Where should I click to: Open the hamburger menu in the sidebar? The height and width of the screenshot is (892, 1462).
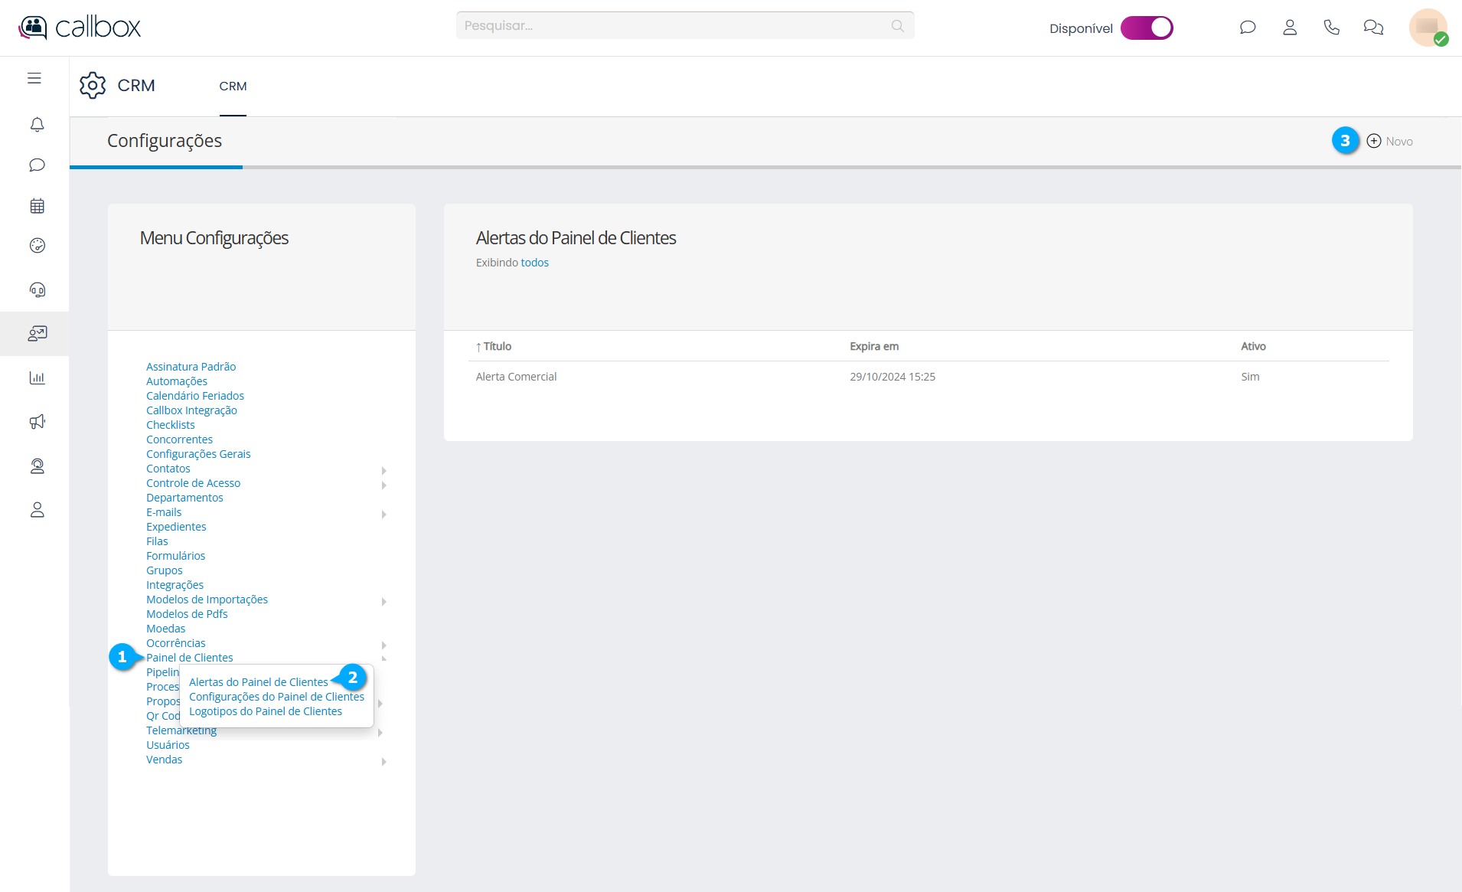(34, 78)
